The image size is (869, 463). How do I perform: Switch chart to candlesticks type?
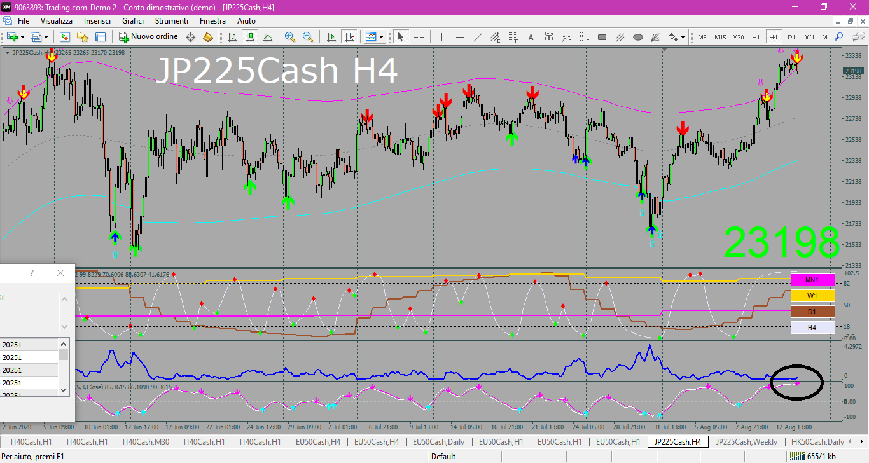click(250, 37)
